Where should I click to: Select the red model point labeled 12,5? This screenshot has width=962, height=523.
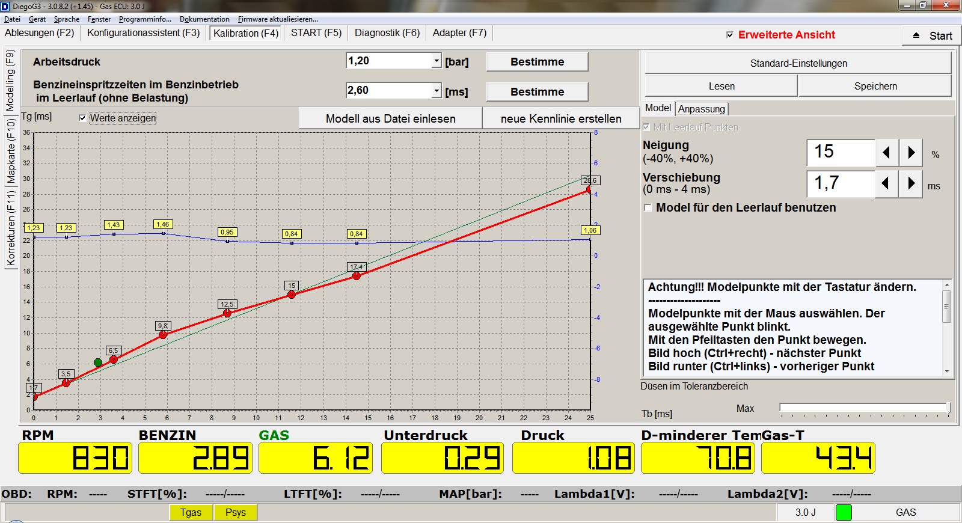227,313
